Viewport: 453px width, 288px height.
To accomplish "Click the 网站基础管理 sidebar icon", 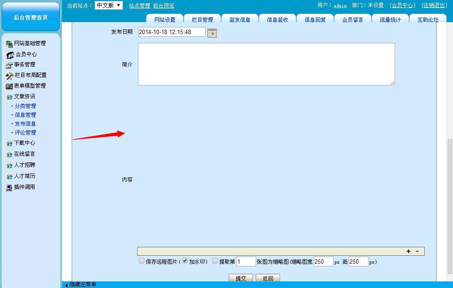I will [x=9, y=44].
